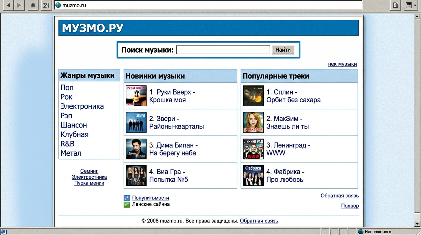Click the toolbar icon right of the home button

pos(46,5)
